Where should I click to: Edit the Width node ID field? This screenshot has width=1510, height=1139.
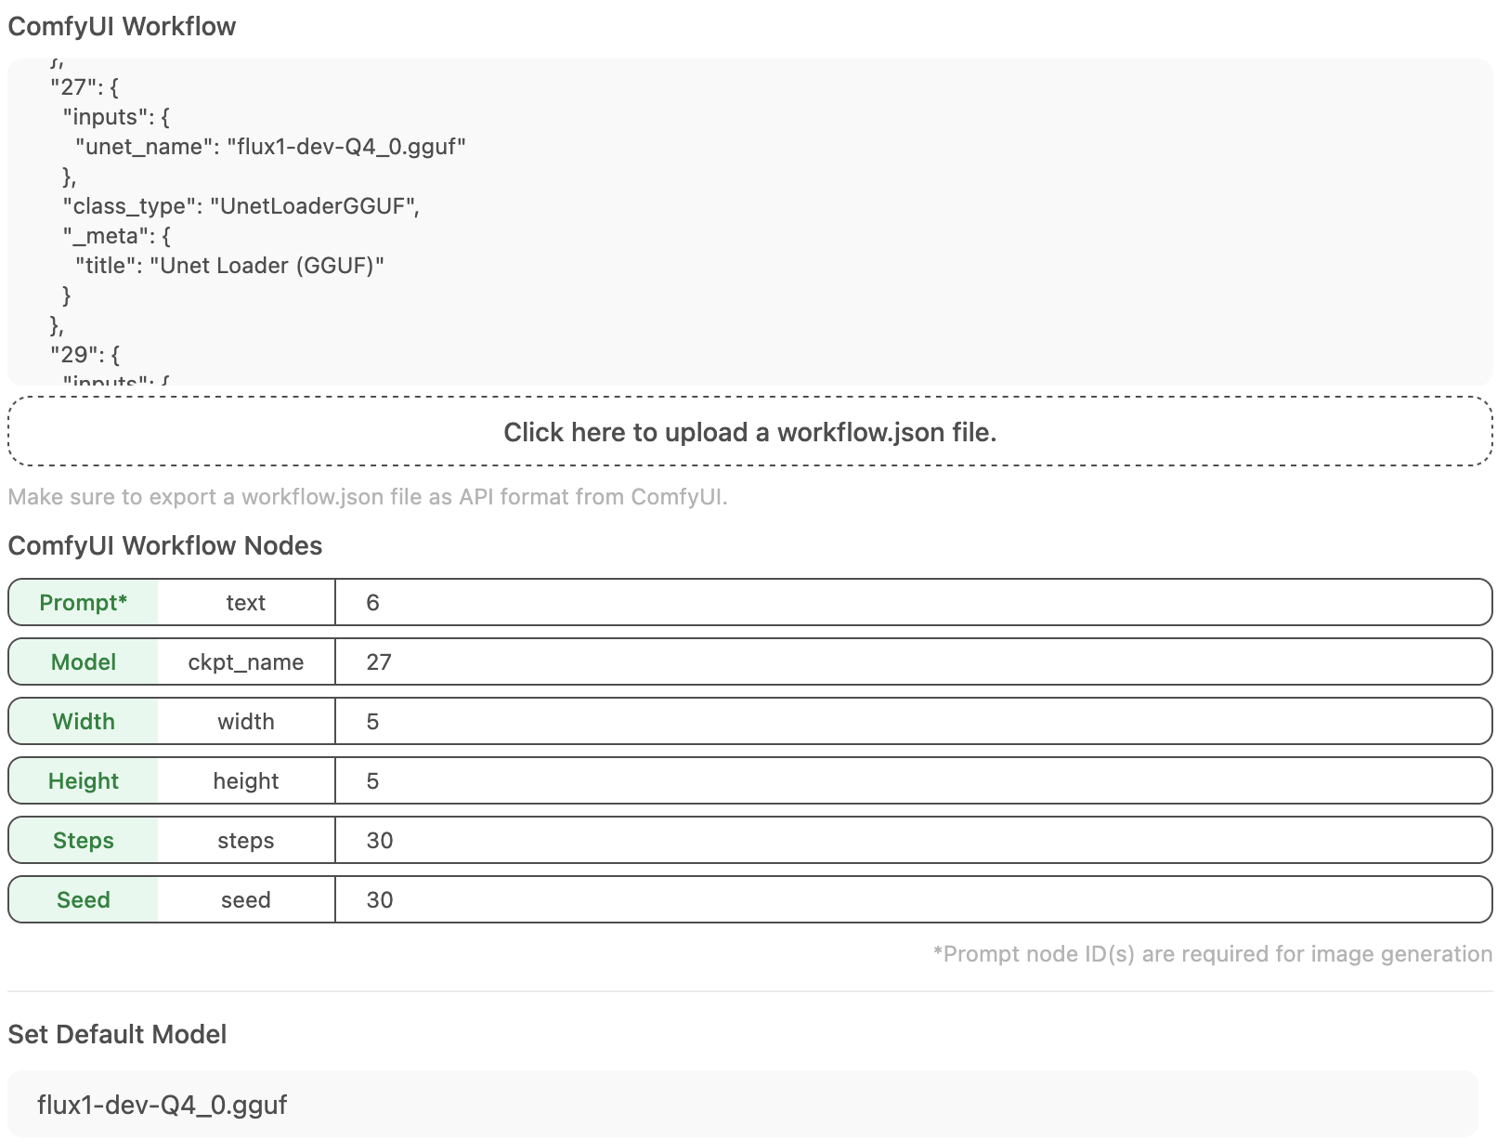click(913, 722)
